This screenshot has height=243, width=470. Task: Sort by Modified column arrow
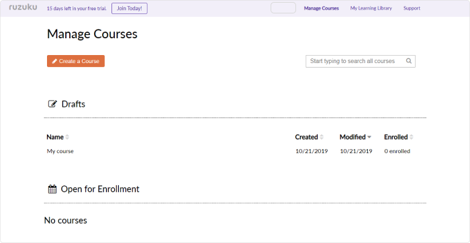369,137
